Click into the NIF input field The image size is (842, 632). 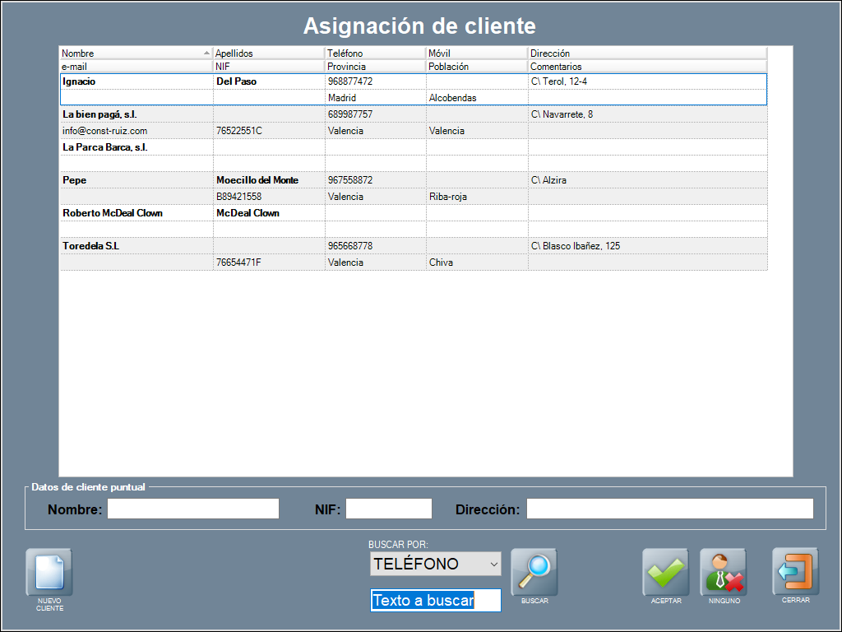(388, 509)
